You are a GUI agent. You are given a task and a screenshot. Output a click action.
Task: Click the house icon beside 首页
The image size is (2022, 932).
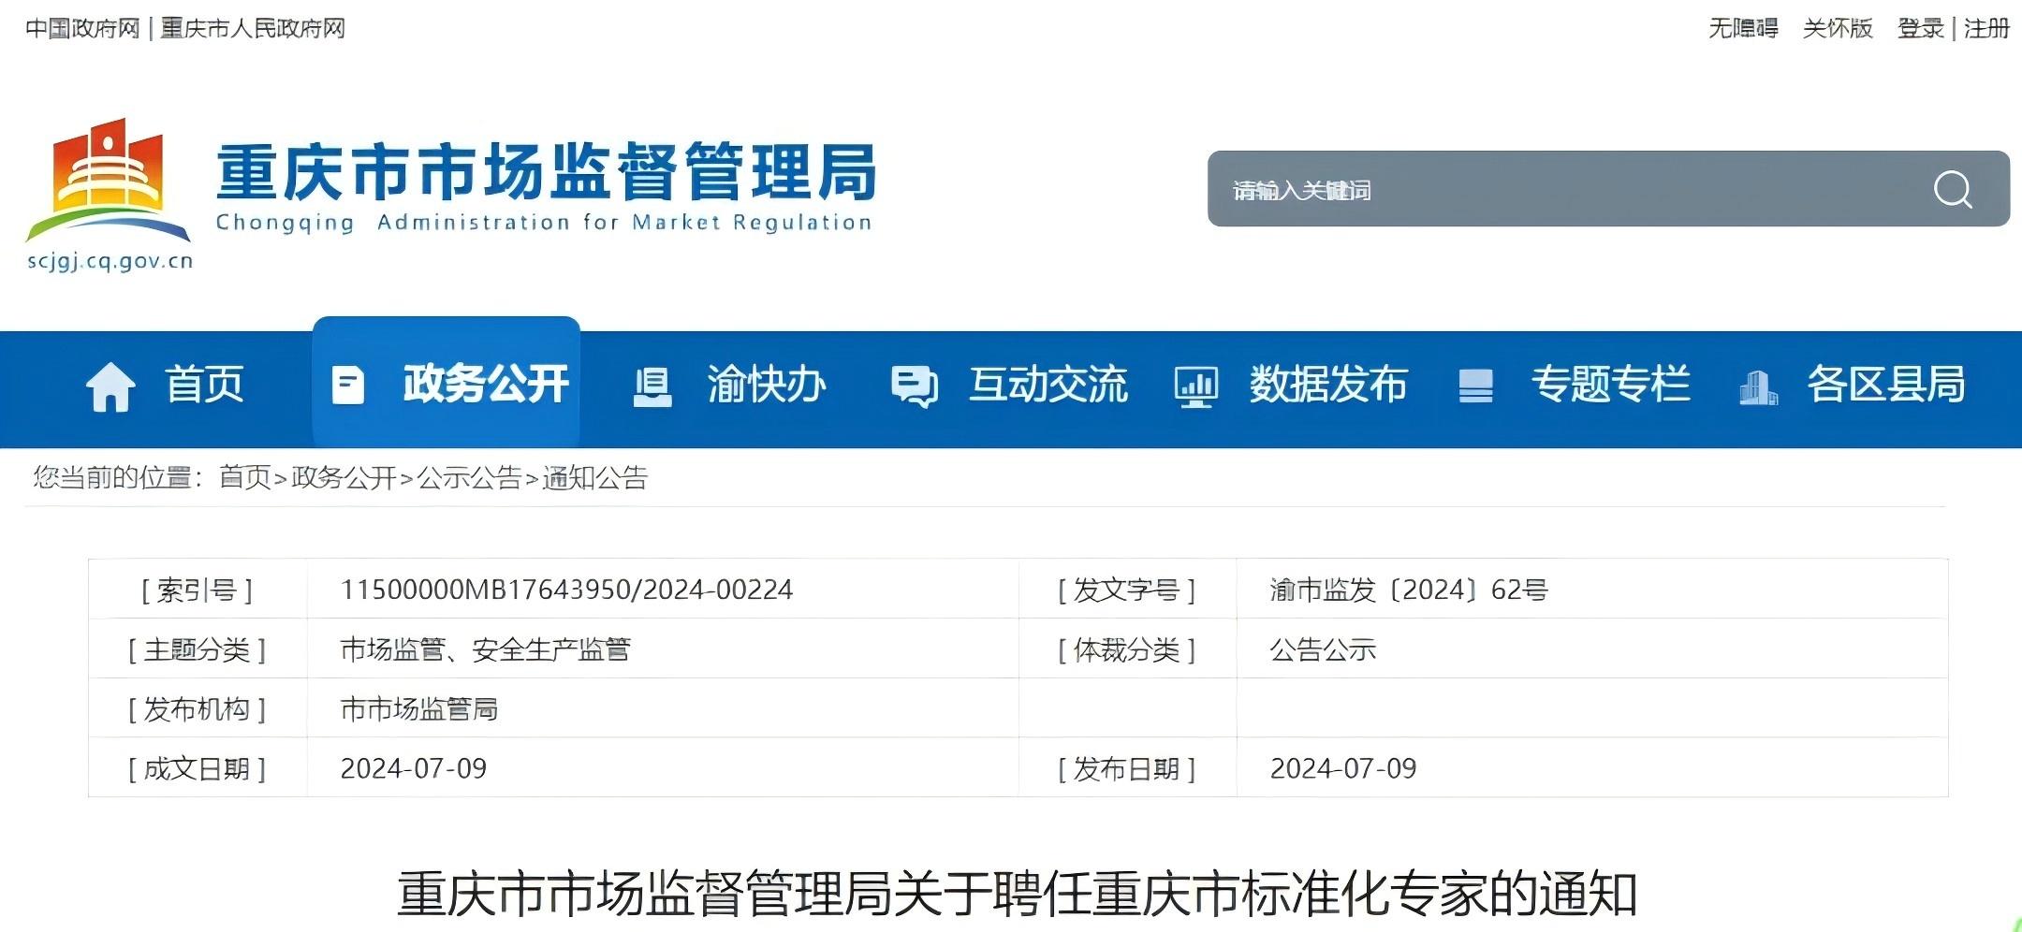(x=110, y=386)
